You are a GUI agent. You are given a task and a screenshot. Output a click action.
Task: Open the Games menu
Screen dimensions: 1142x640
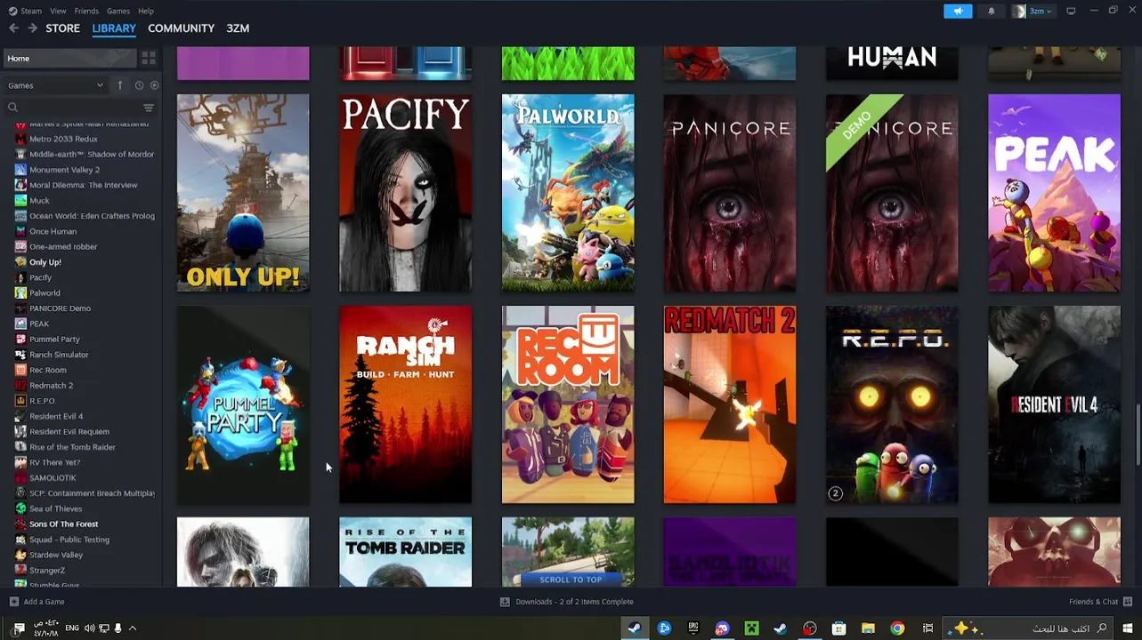pos(118,11)
